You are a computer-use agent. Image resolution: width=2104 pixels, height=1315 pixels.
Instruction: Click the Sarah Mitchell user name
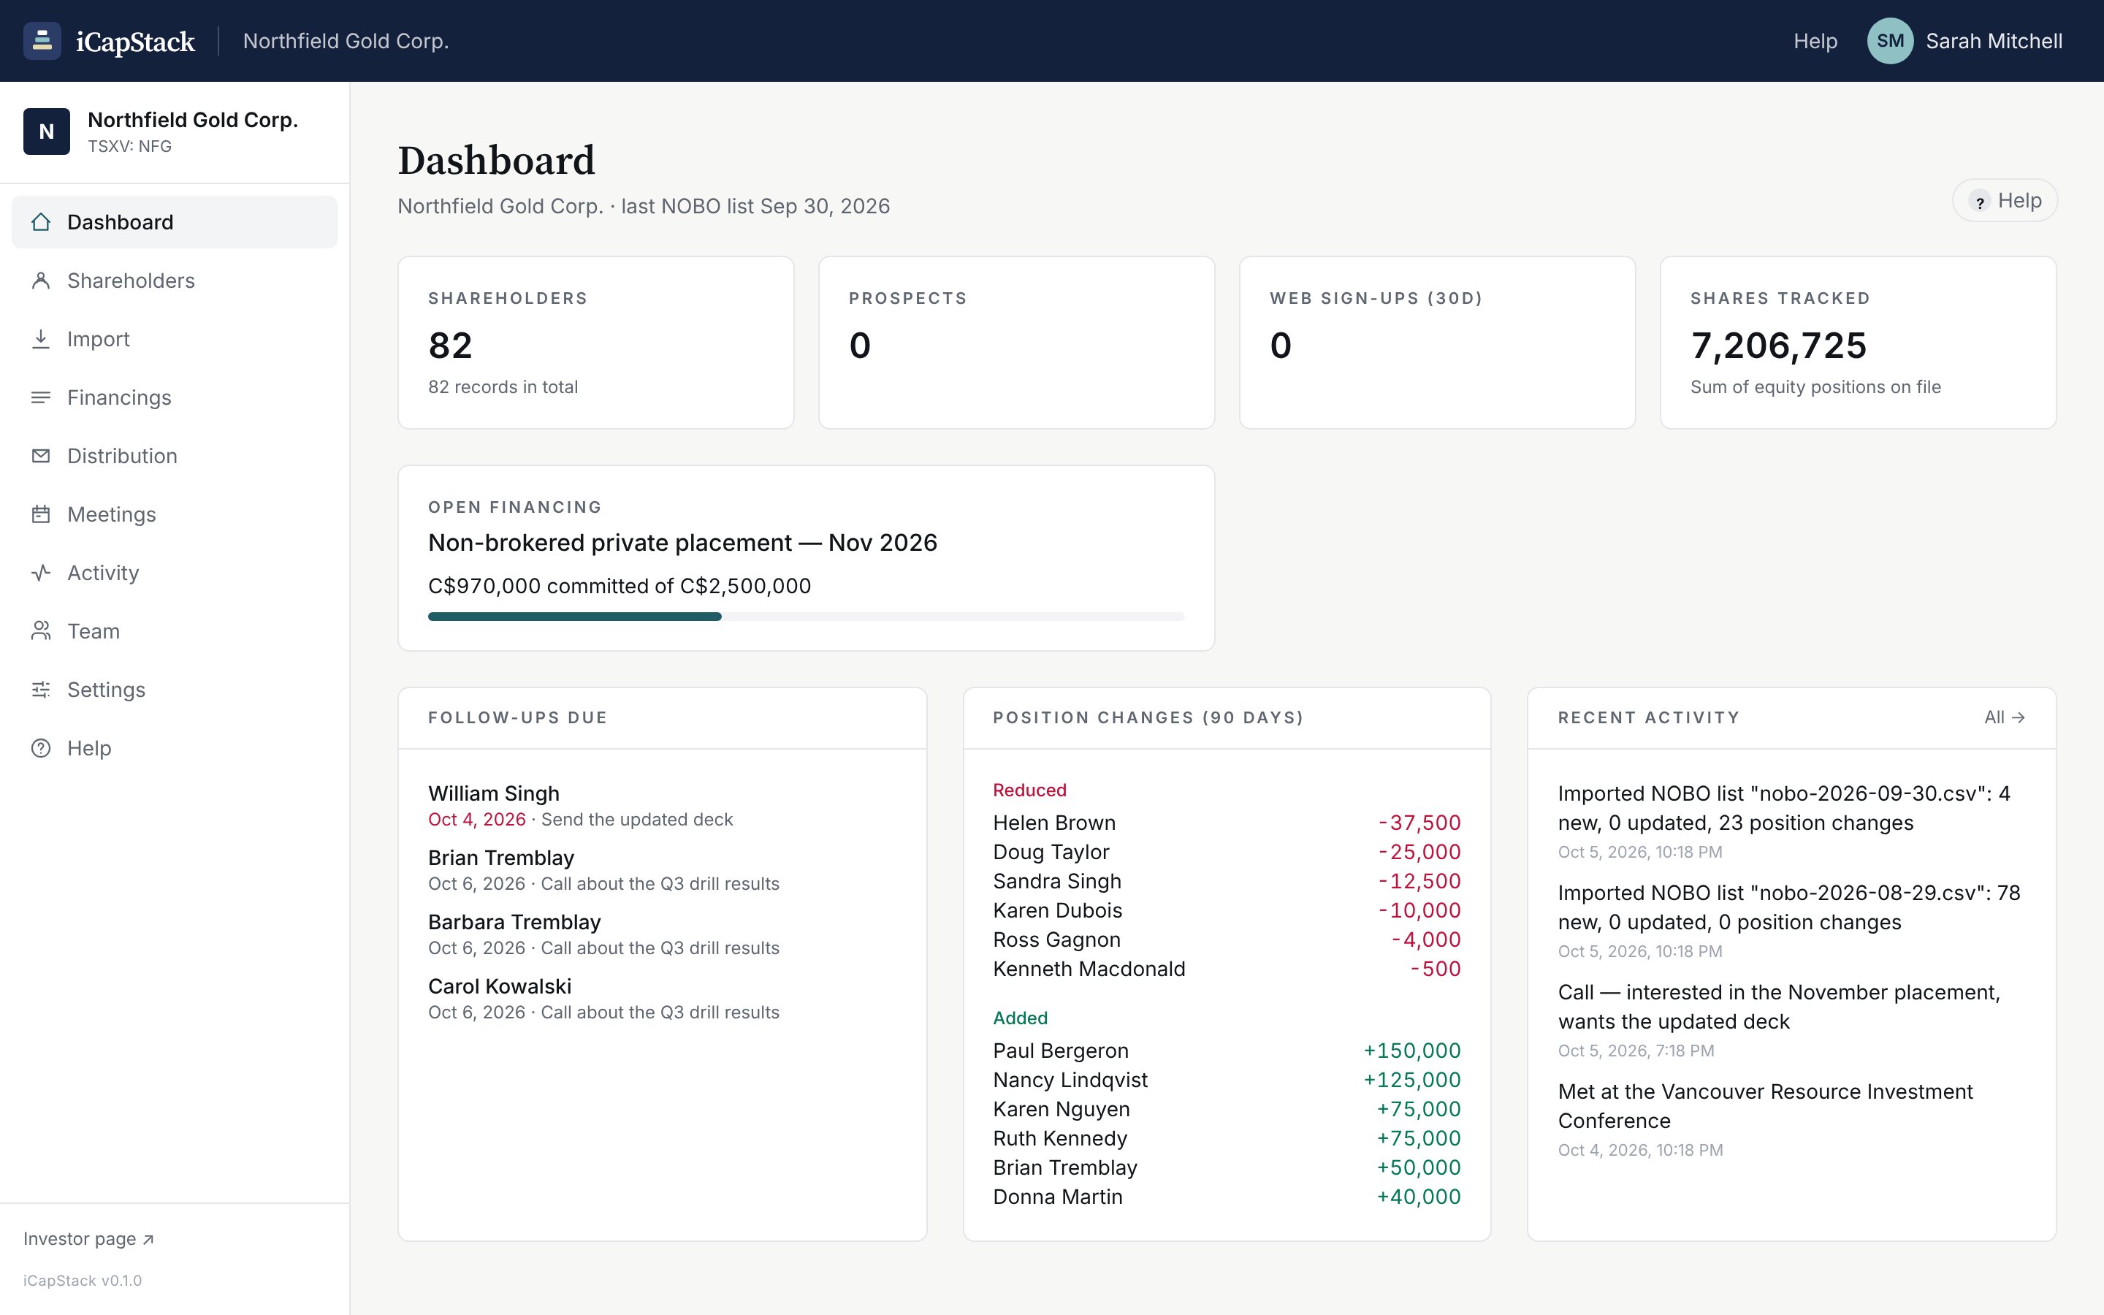click(x=1994, y=41)
